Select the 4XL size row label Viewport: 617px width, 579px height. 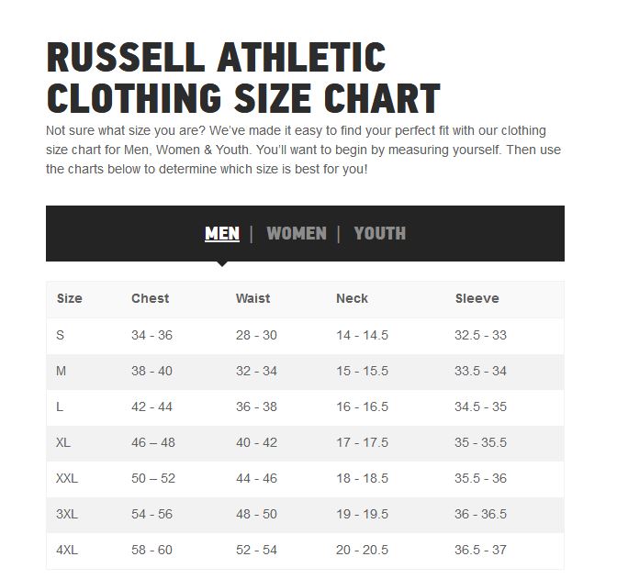[67, 550]
